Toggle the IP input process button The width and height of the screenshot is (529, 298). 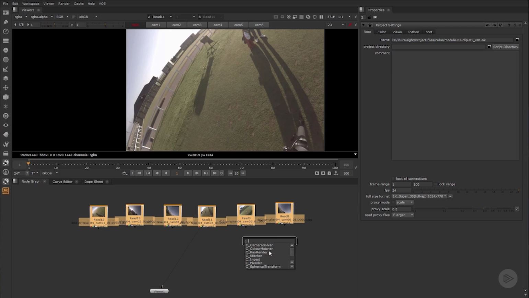coord(73,17)
